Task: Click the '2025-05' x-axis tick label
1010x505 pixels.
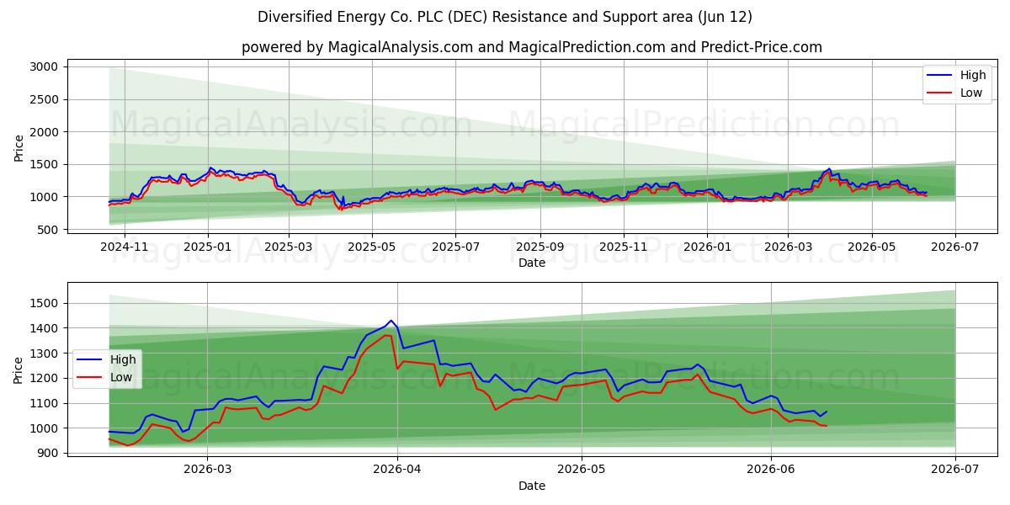Action: [x=371, y=247]
